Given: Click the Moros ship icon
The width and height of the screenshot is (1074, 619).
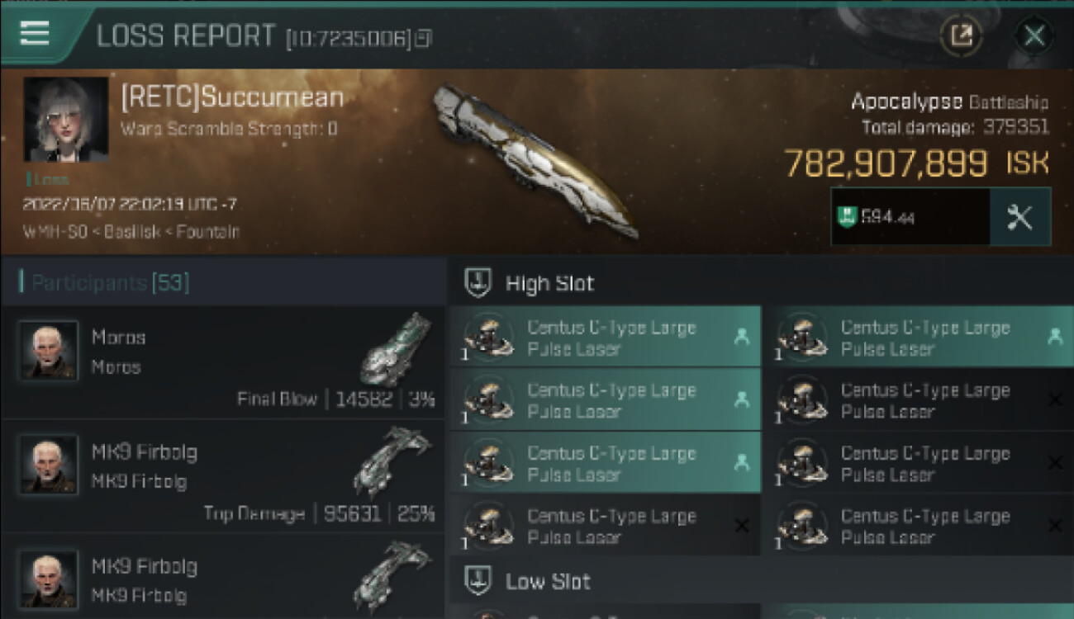Looking at the screenshot, I should [x=397, y=350].
